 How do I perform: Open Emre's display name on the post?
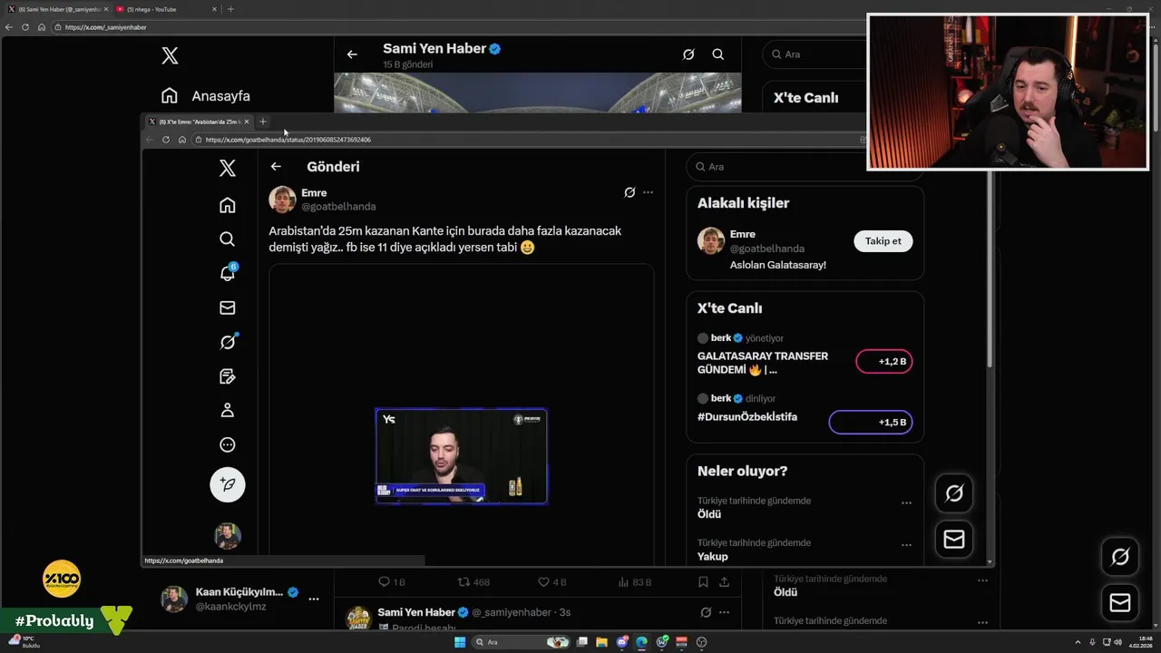pos(314,193)
